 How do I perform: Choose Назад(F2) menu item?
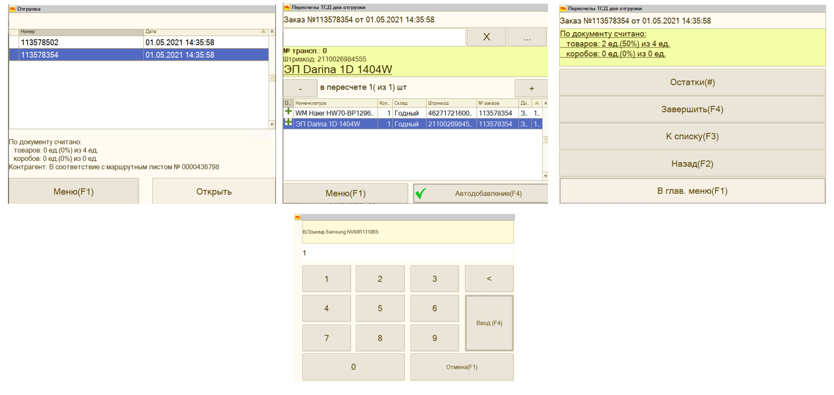point(693,164)
